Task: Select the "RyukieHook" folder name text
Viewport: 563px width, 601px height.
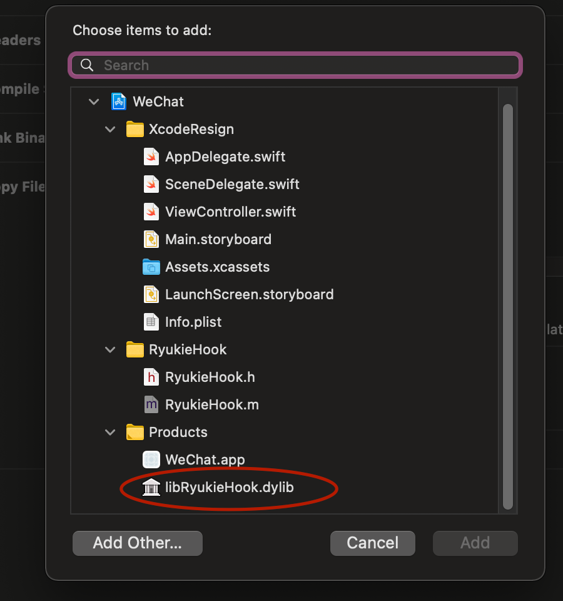Action: tap(188, 349)
